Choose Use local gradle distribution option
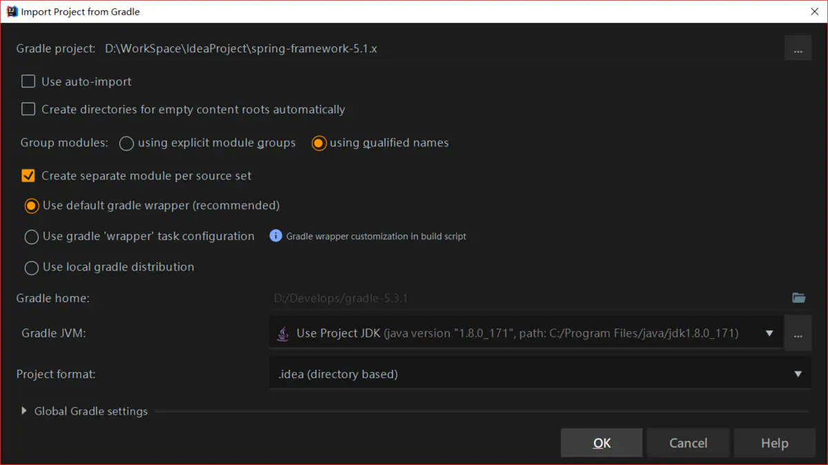This screenshot has width=828, height=465. 31,268
